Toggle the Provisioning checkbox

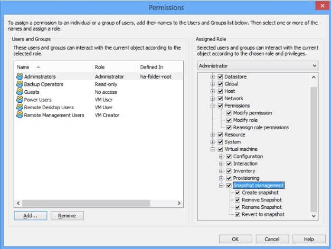229,178
